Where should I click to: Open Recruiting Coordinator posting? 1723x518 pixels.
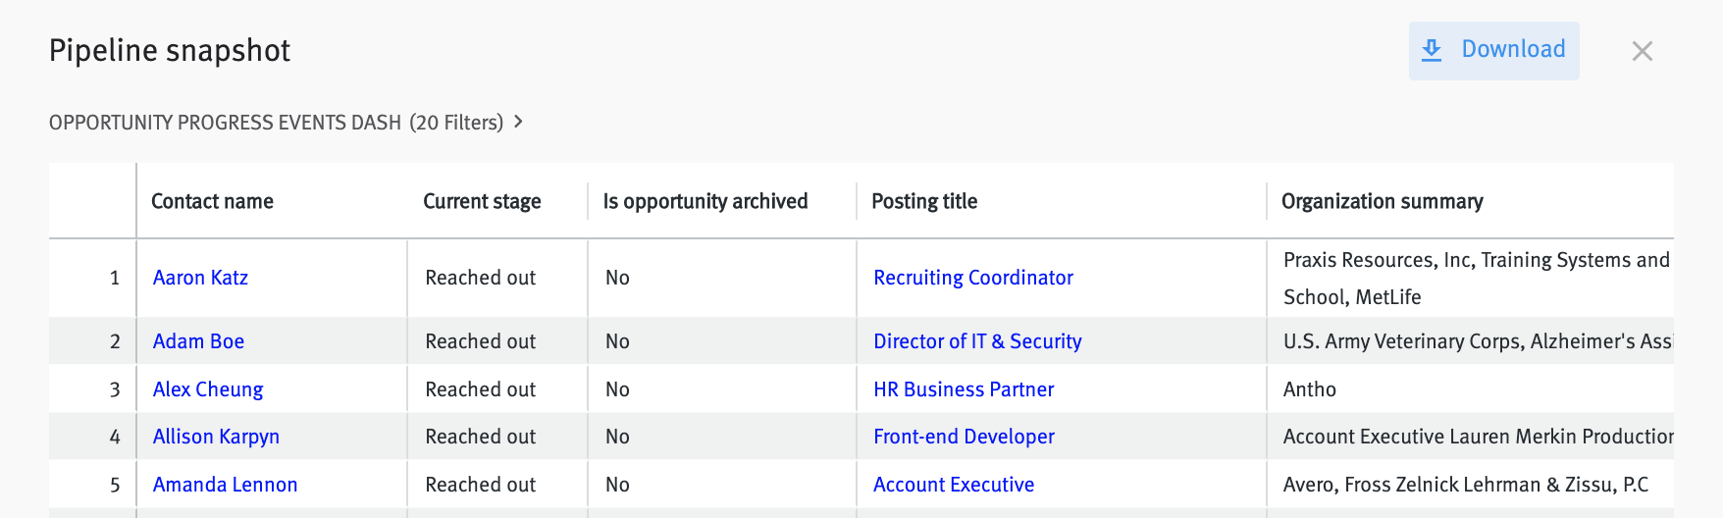pos(973,278)
